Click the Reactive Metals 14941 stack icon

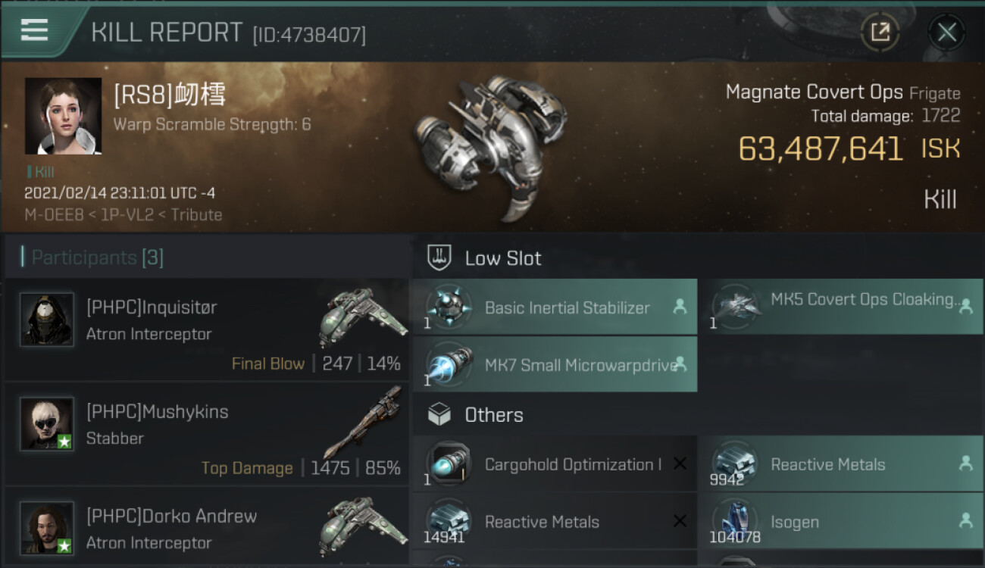[x=449, y=522]
